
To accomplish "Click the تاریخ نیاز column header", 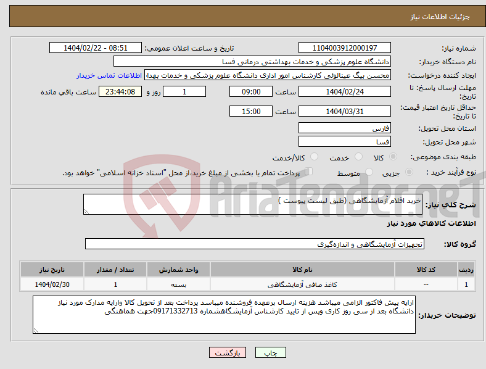I will pos(52,270).
